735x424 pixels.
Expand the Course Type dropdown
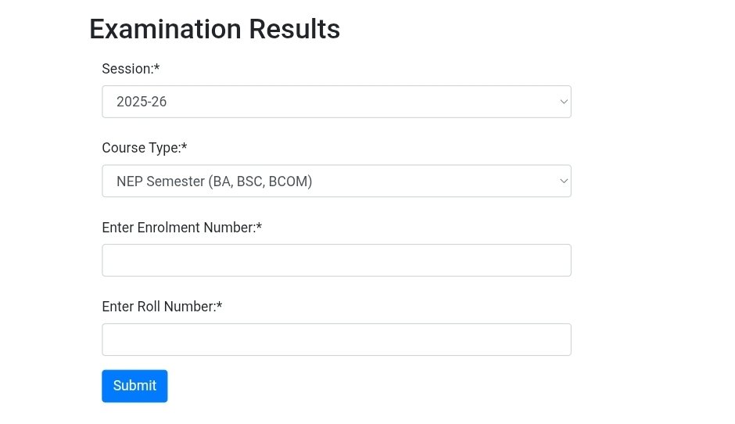(336, 181)
